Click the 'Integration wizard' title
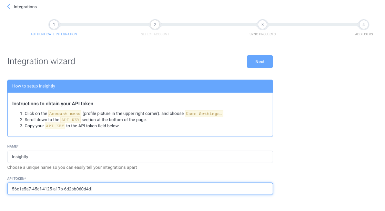This screenshot has width=385, height=211. pyautogui.click(x=41, y=61)
